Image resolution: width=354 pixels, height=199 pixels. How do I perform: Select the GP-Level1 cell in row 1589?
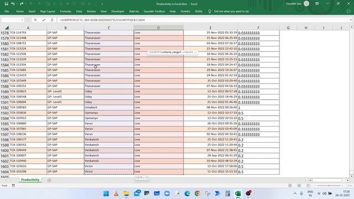point(65,91)
